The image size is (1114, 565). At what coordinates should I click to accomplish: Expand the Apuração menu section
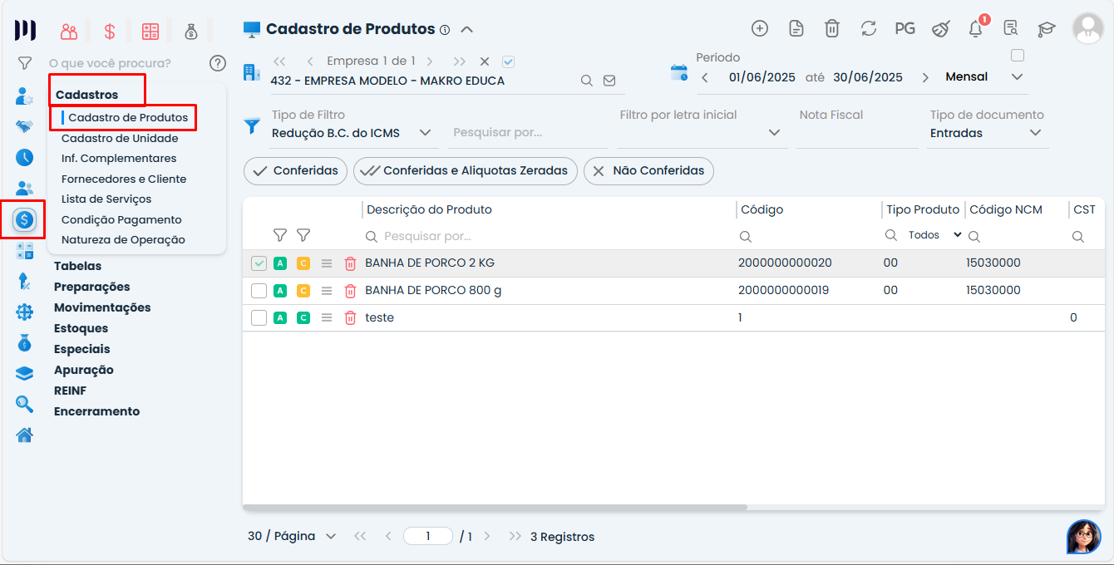[x=84, y=371]
